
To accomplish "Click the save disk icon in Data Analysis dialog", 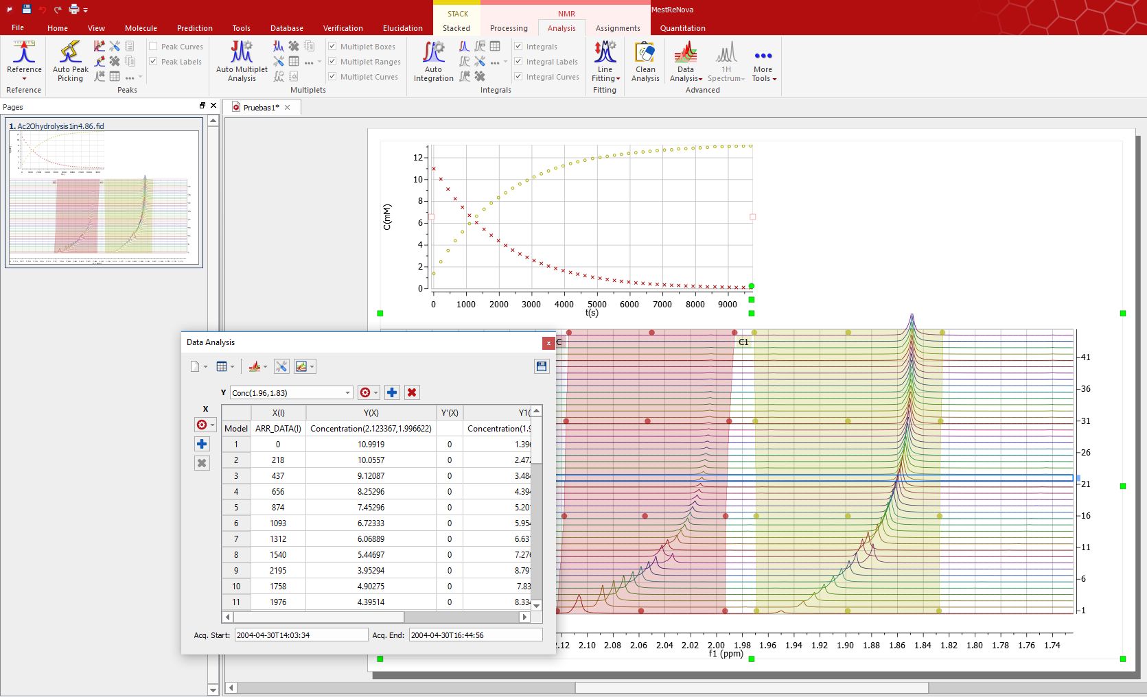I will pyautogui.click(x=542, y=366).
